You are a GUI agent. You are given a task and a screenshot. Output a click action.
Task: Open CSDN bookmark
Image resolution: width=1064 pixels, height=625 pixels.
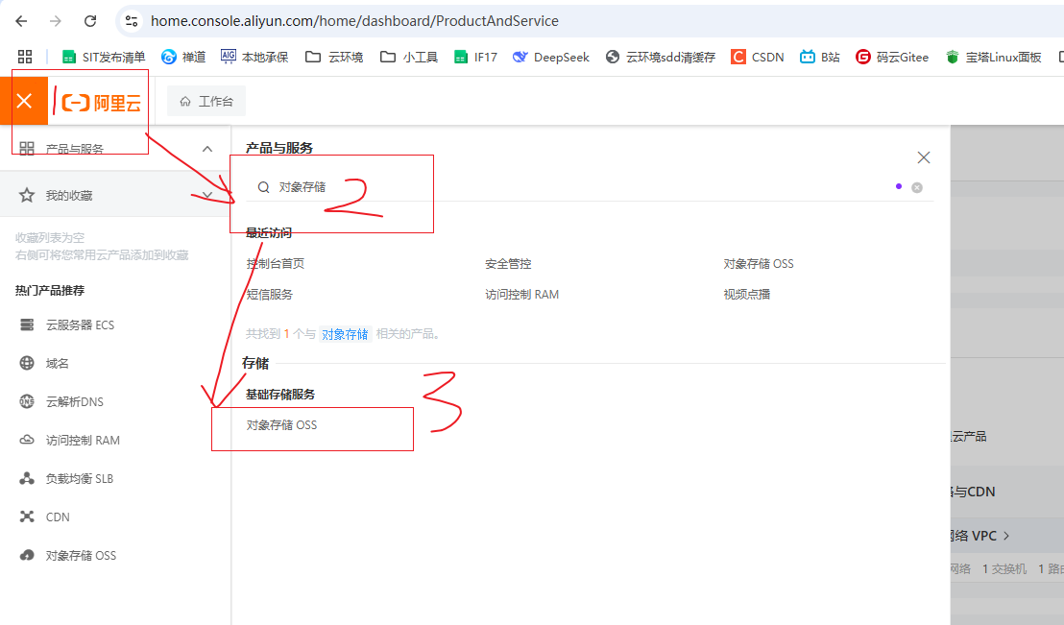pyautogui.click(x=758, y=57)
